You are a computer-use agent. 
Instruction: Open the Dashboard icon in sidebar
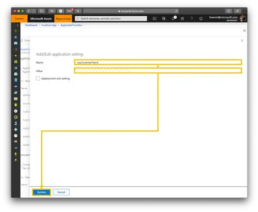pyautogui.click(x=16, y=43)
